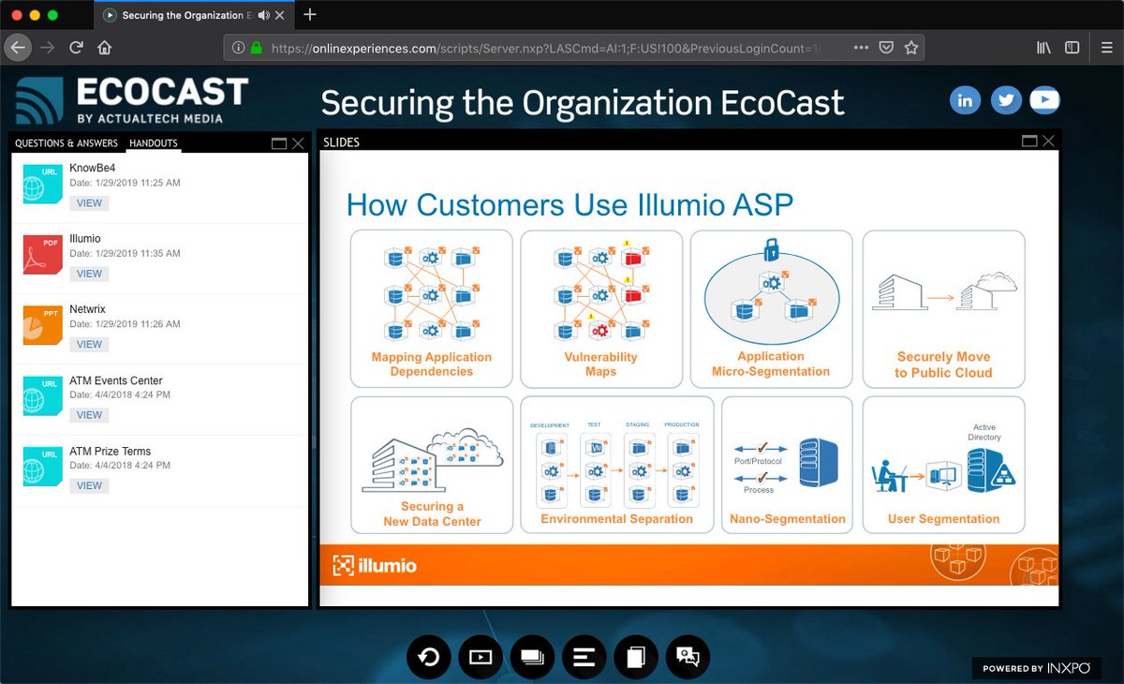Open the media player dock button
Viewport: 1124px width, 684px height.
(480, 657)
